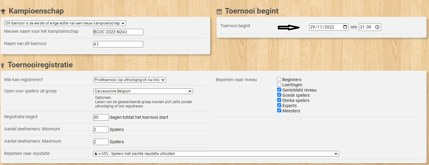The width and height of the screenshot is (429, 165).
Task: Uncheck the Experts checkbox
Action: tap(279, 105)
